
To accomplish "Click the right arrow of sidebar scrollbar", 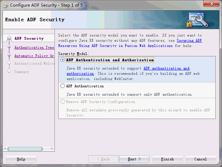I will (52, 149).
